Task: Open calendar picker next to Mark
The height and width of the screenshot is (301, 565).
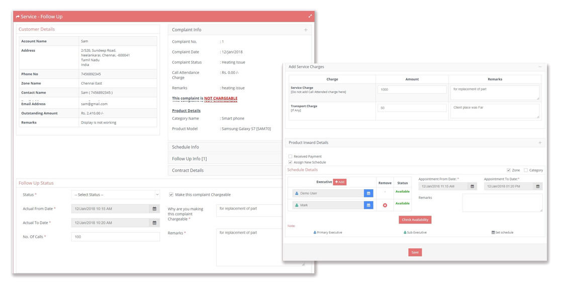Action: tap(368, 205)
